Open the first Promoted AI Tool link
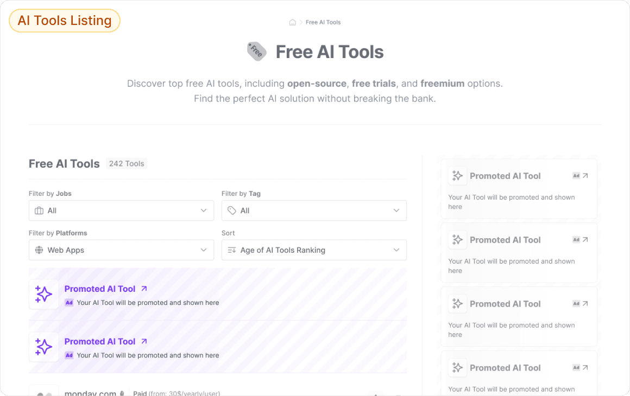This screenshot has width=630, height=396. (x=100, y=288)
